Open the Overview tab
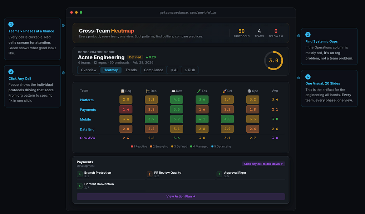The width and height of the screenshot is (365, 214). pyautogui.click(x=88, y=70)
